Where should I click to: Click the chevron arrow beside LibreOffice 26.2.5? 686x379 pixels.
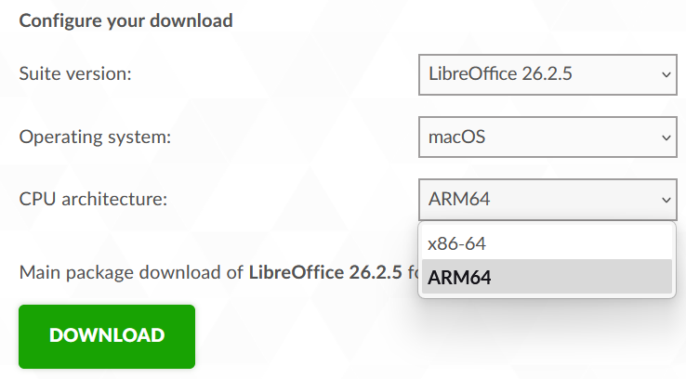click(666, 74)
